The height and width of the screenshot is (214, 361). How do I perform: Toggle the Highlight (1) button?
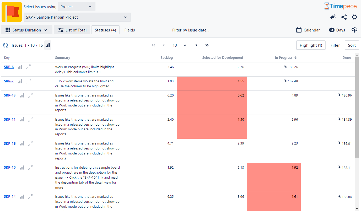[x=311, y=45]
